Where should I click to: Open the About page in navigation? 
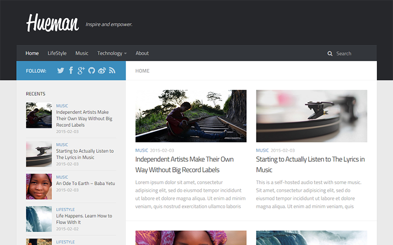(x=142, y=53)
